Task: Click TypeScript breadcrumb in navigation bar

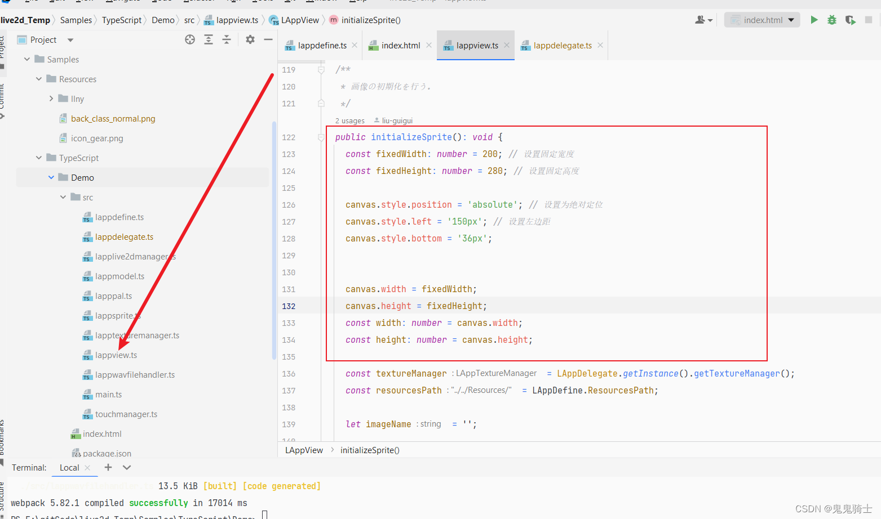Action: tap(122, 20)
